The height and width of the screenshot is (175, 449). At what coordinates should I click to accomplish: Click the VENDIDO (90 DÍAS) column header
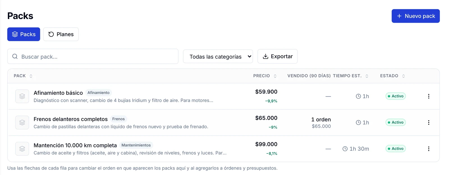[x=309, y=76]
